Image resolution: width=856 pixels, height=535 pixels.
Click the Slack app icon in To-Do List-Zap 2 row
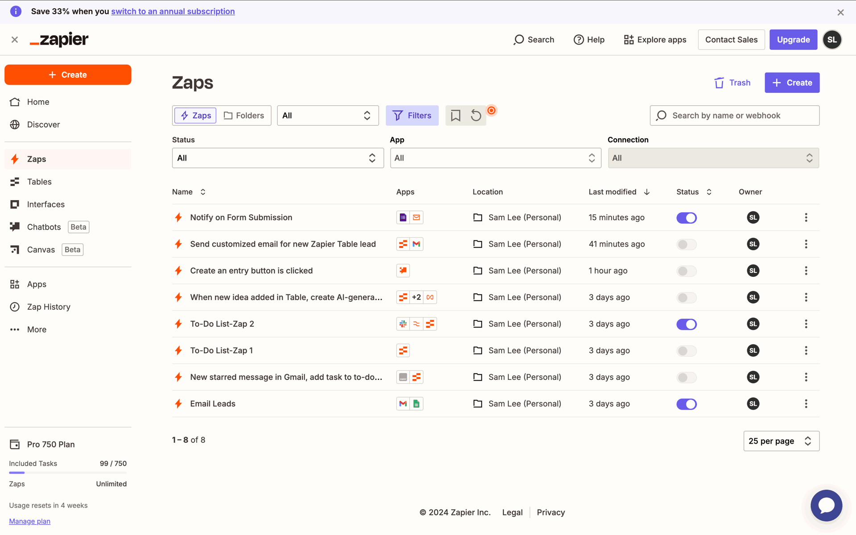(x=403, y=324)
